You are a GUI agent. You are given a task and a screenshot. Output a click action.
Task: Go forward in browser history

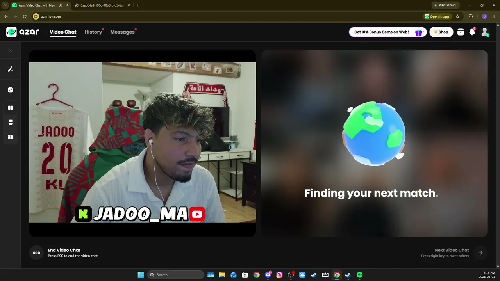tap(15, 16)
